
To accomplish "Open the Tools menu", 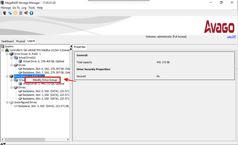I will pos(32,8).
